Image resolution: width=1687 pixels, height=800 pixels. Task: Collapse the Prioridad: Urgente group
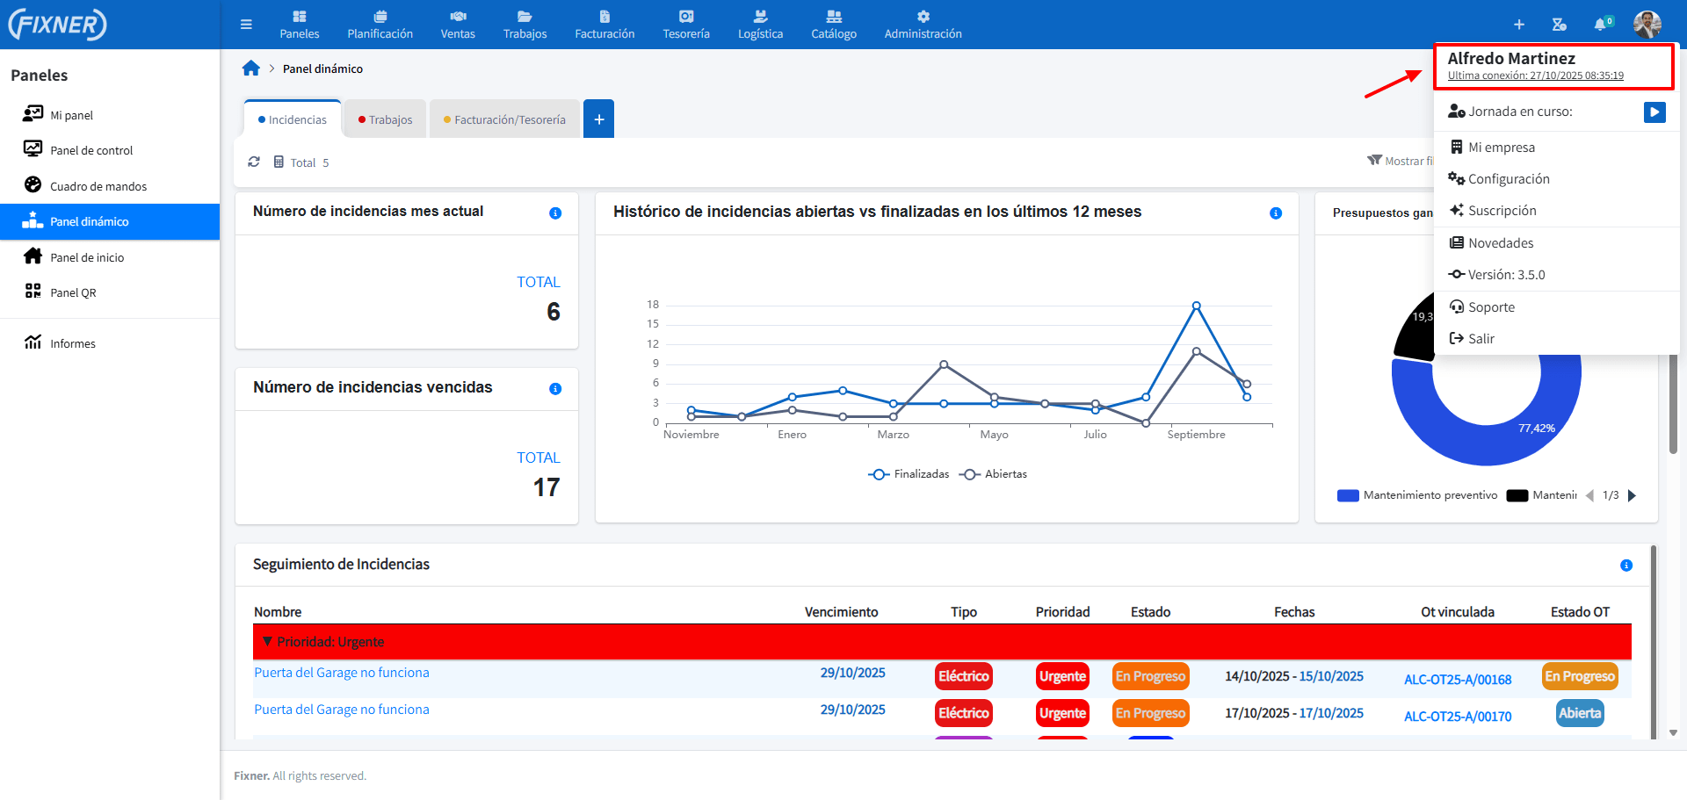[x=267, y=642]
